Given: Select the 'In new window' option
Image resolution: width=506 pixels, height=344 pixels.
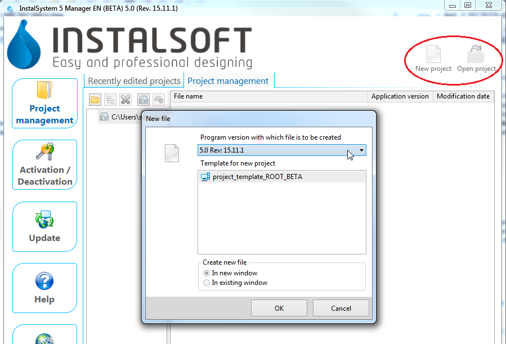Looking at the screenshot, I should coord(207,273).
